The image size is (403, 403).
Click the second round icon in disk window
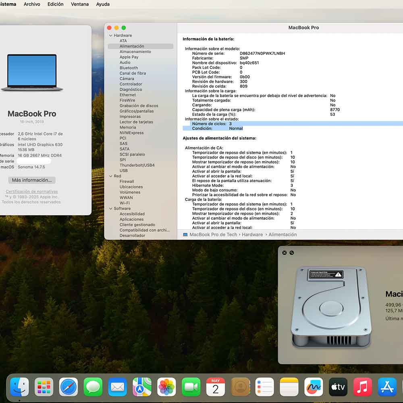click(291, 253)
